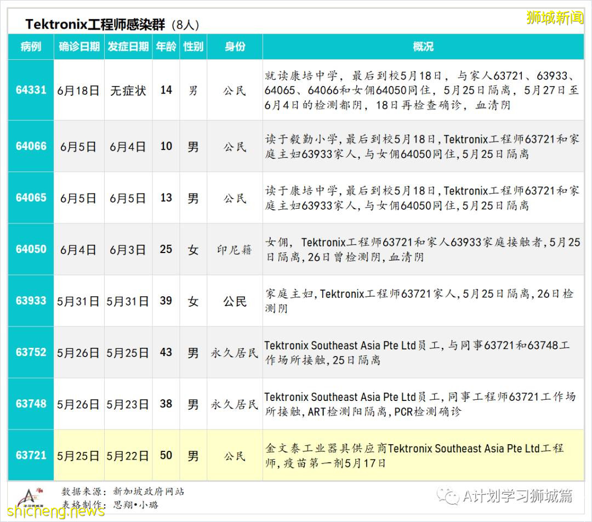Select the 确诊日期 column header

click(x=79, y=47)
